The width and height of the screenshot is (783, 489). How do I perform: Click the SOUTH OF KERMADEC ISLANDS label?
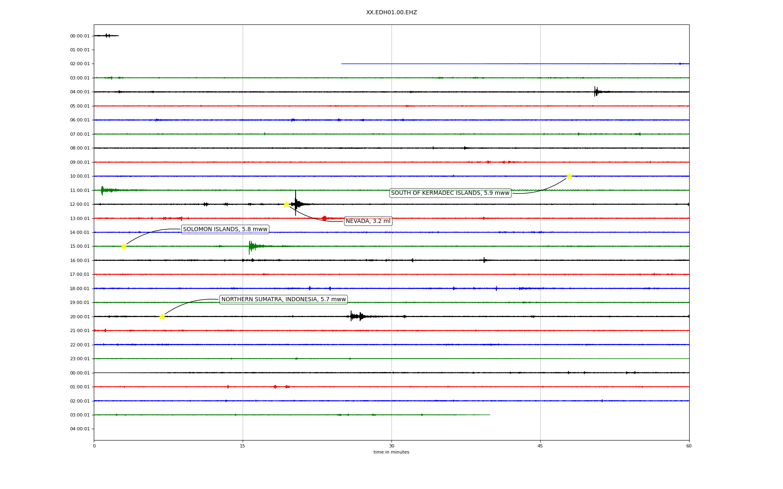pos(450,193)
